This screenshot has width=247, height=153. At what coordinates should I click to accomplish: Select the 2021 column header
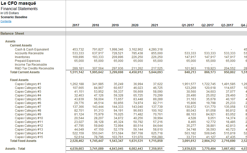point(155,25)
